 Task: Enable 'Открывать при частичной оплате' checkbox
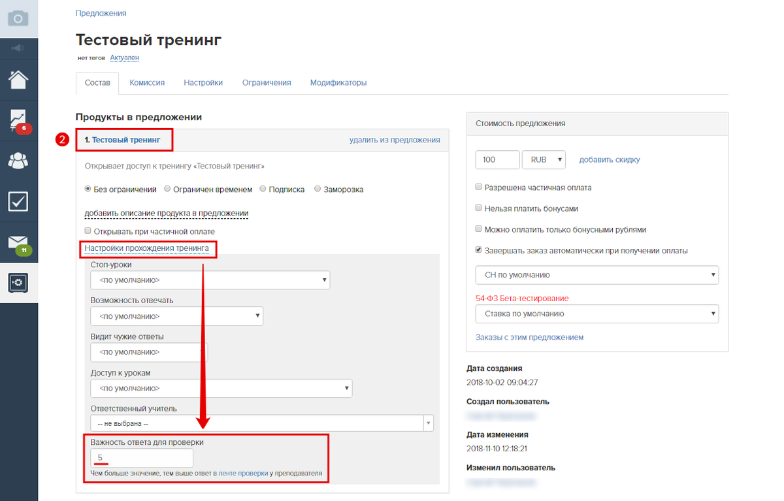tap(88, 231)
